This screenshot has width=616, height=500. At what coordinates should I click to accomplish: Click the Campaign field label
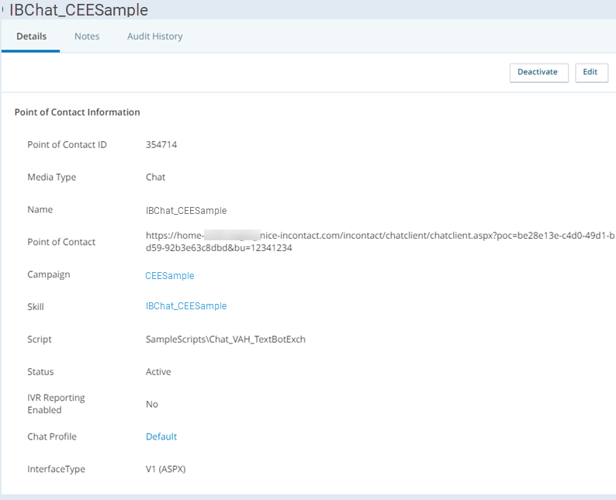(x=49, y=274)
